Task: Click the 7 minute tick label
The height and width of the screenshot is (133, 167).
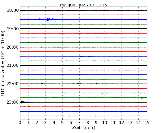Action: (79, 123)
